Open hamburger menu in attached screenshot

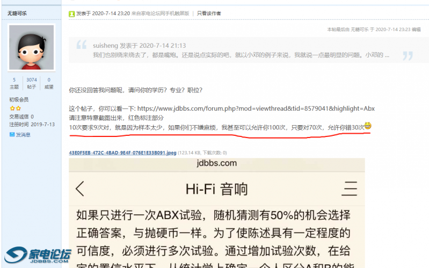click(350, 189)
